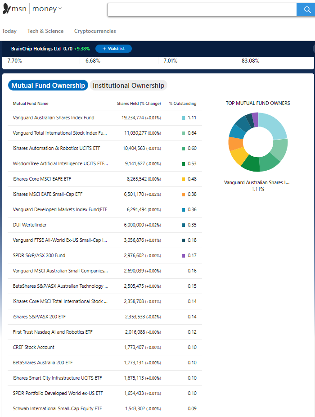Select iShares S&P/ASX 200 ETF row
Image resolution: width=315 pixels, height=417 pixels.
(105, 317)
